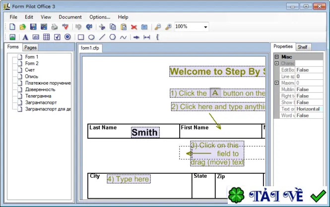
Task: Select the Rectangle shape tool
Action: [x=81, y=37]
